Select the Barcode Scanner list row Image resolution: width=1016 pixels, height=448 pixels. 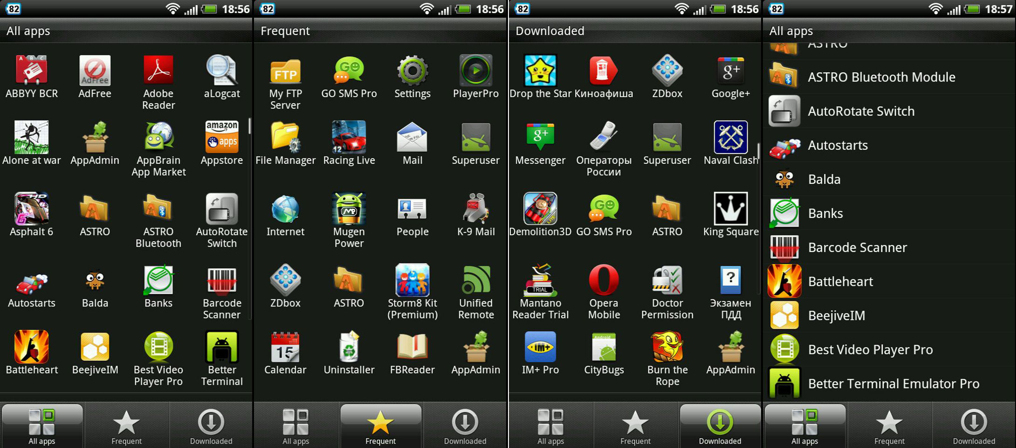click(x=889, y=247)
